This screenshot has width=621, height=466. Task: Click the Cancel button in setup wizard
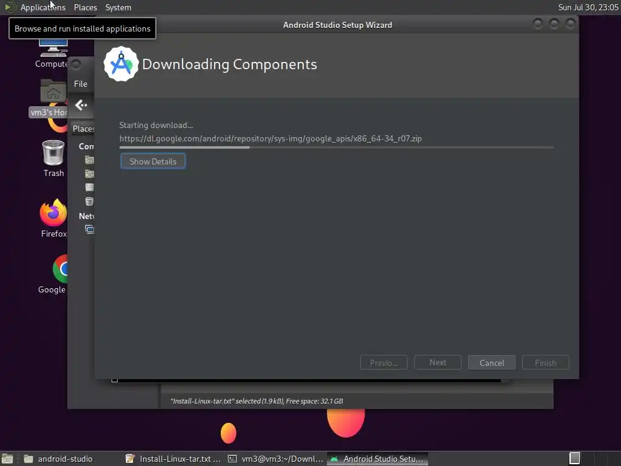coord(491,363)
